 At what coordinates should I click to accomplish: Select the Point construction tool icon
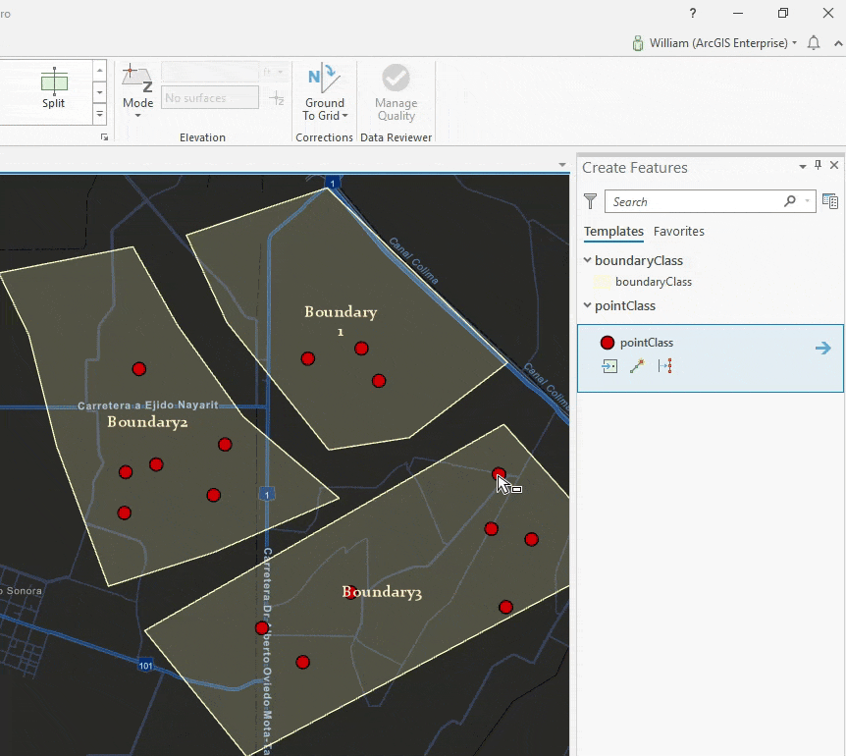click(609, 366)
